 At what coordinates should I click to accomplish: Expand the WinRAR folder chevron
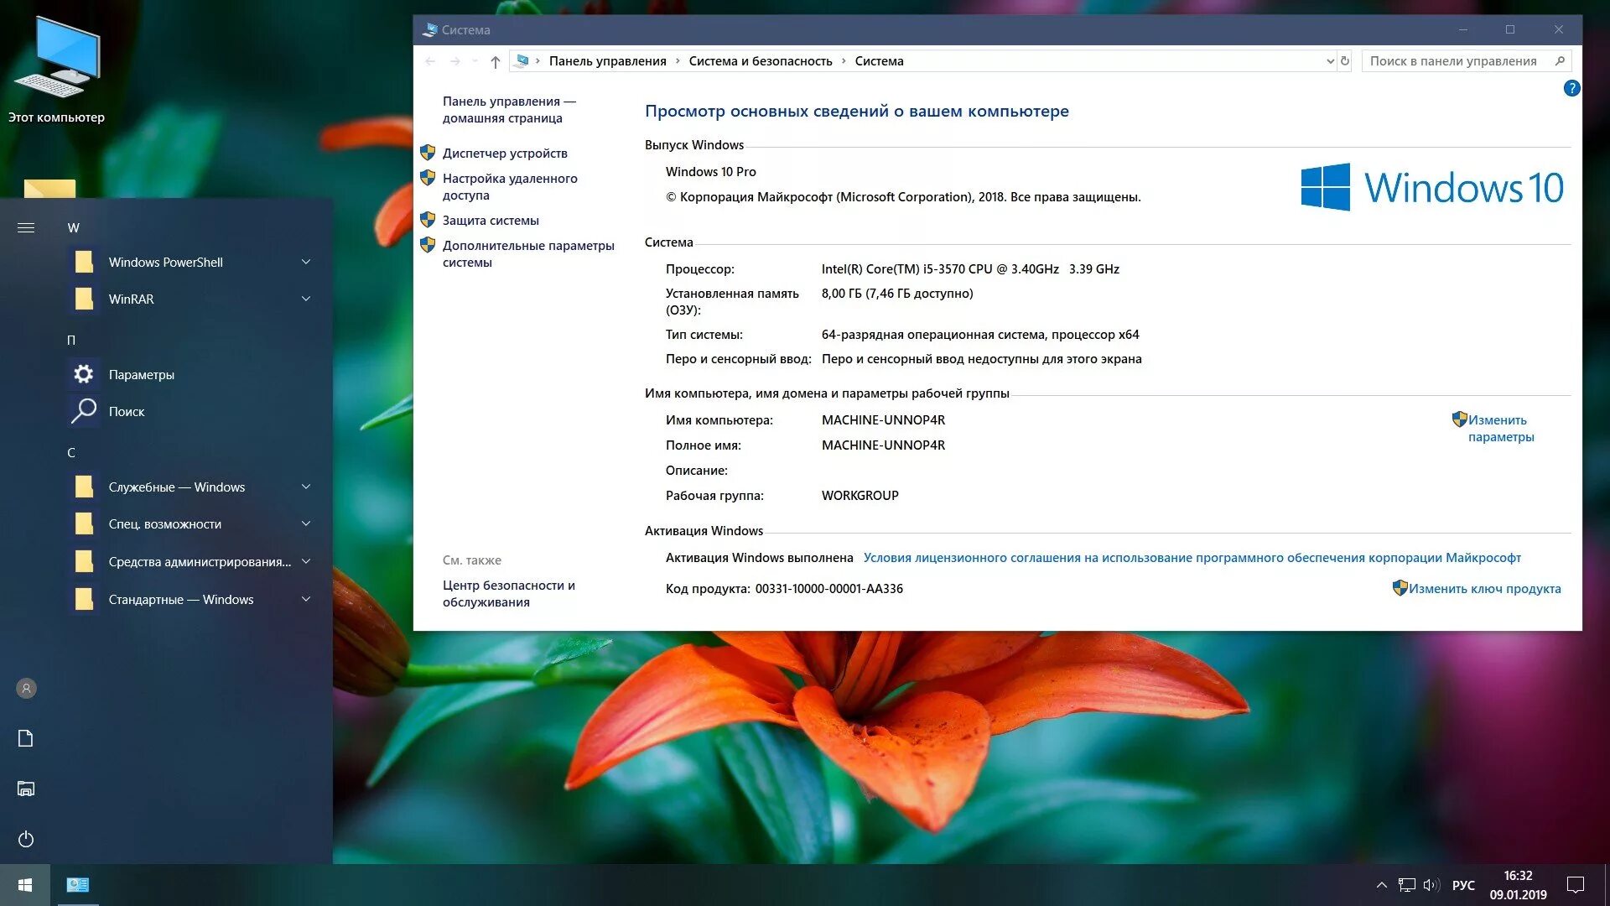coord(306,299)
